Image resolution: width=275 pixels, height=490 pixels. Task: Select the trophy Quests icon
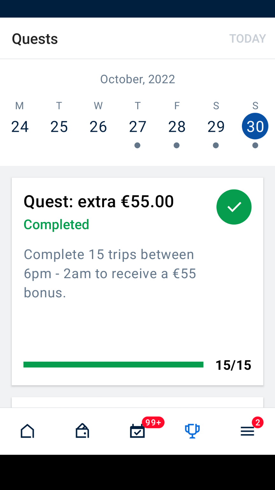click(x=192, y=431)
